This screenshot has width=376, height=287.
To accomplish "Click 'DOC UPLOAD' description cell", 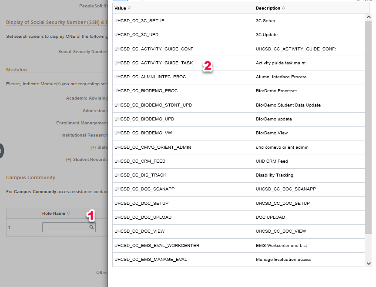I will click(270, 217).
